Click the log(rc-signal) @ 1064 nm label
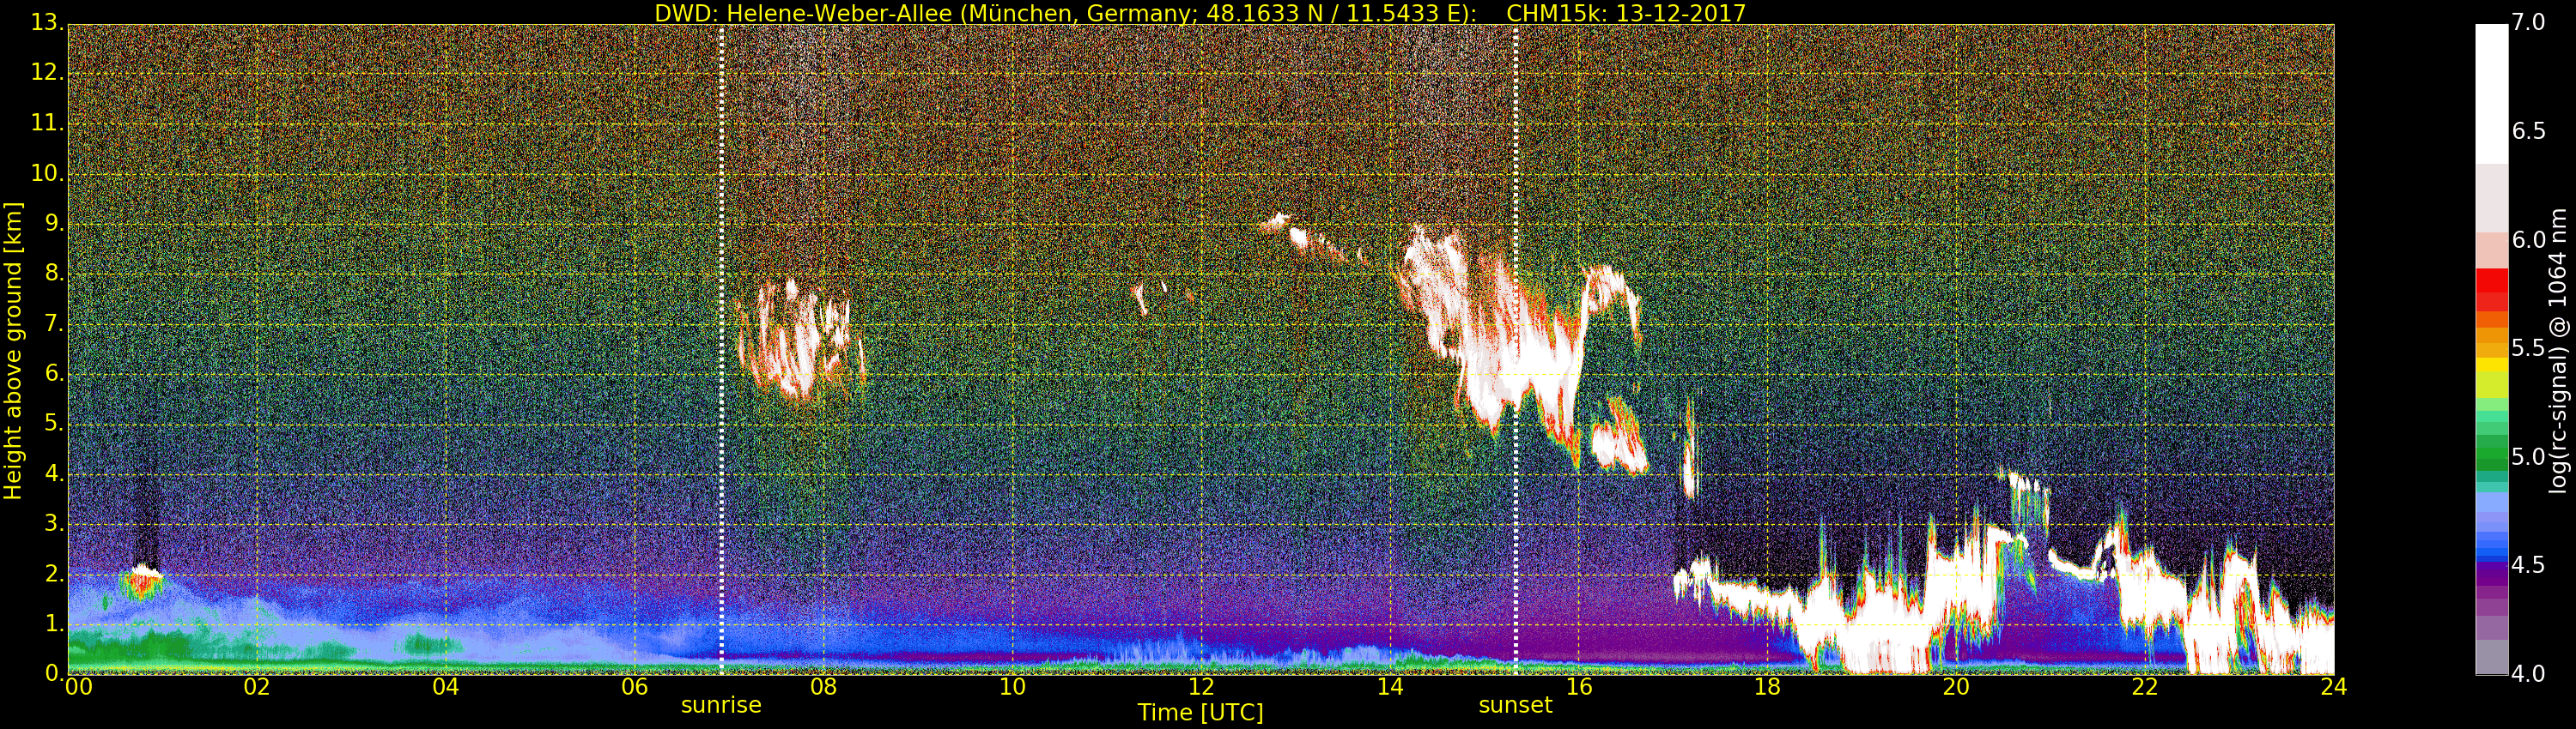This screenshot has height=729, width=2576. (x=2560, y=351)
